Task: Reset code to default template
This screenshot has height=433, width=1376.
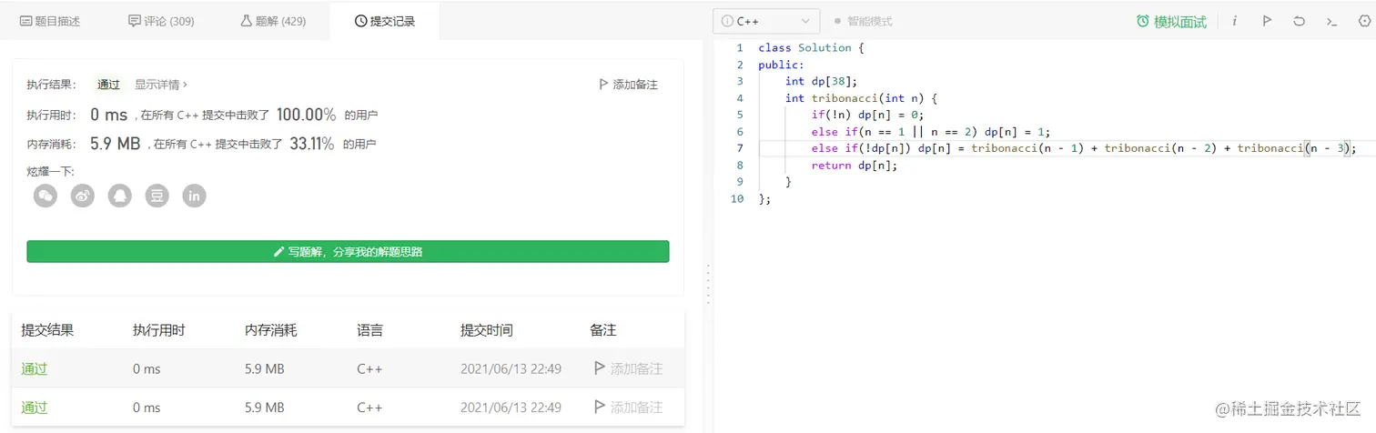Action: (x=1299, y=21)
